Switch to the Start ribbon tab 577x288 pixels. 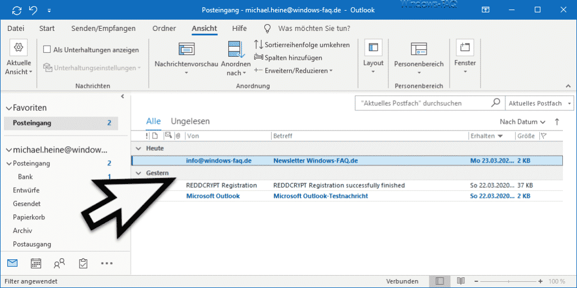pos(47,28)
